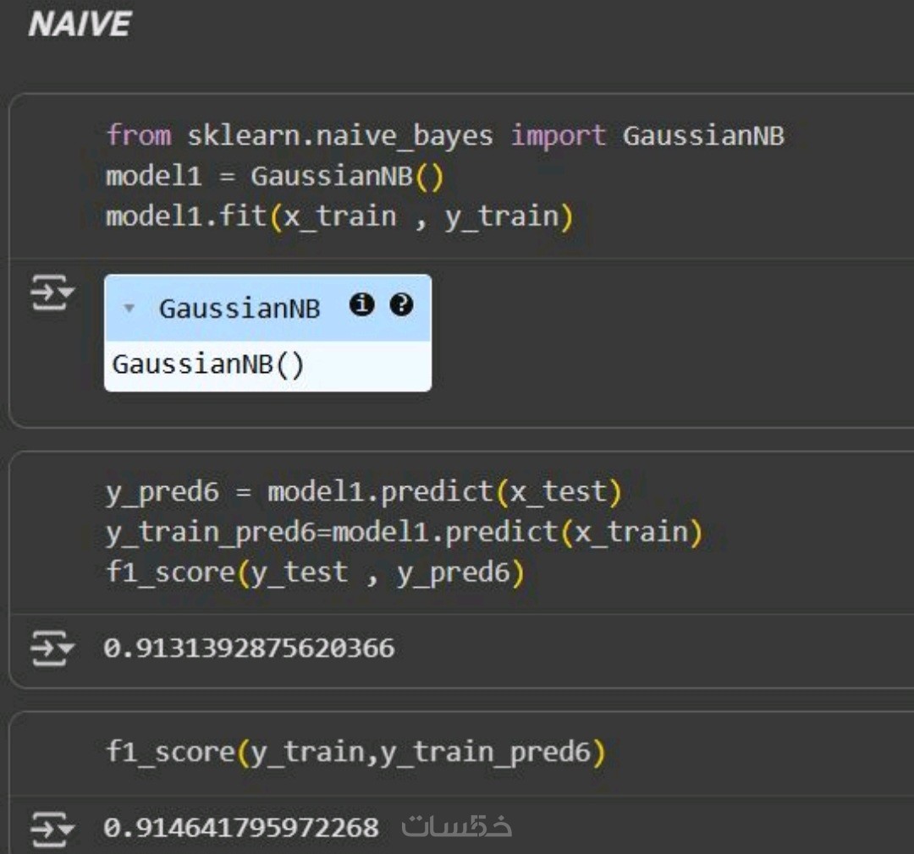Select the GaussianNB() text in estimator box

tap(208, 364)
